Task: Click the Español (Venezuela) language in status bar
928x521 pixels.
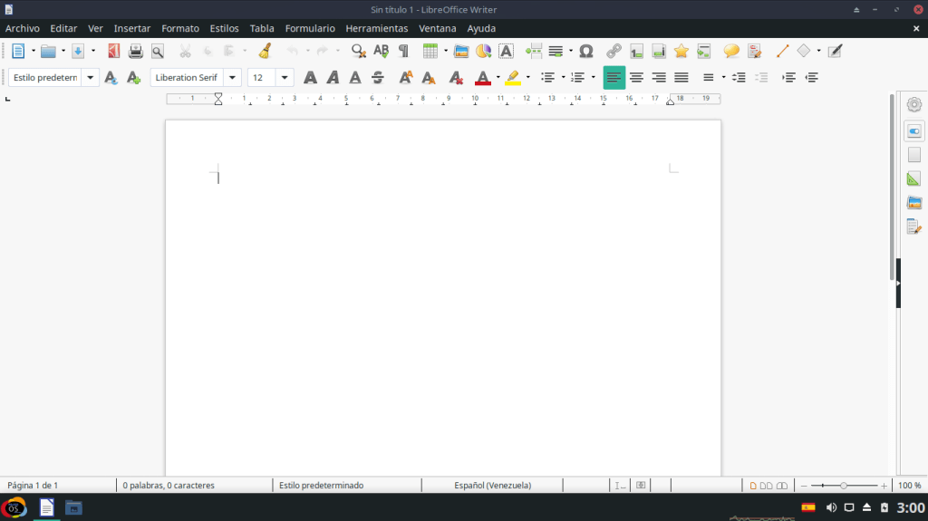Action: click(x=492, y=486)
